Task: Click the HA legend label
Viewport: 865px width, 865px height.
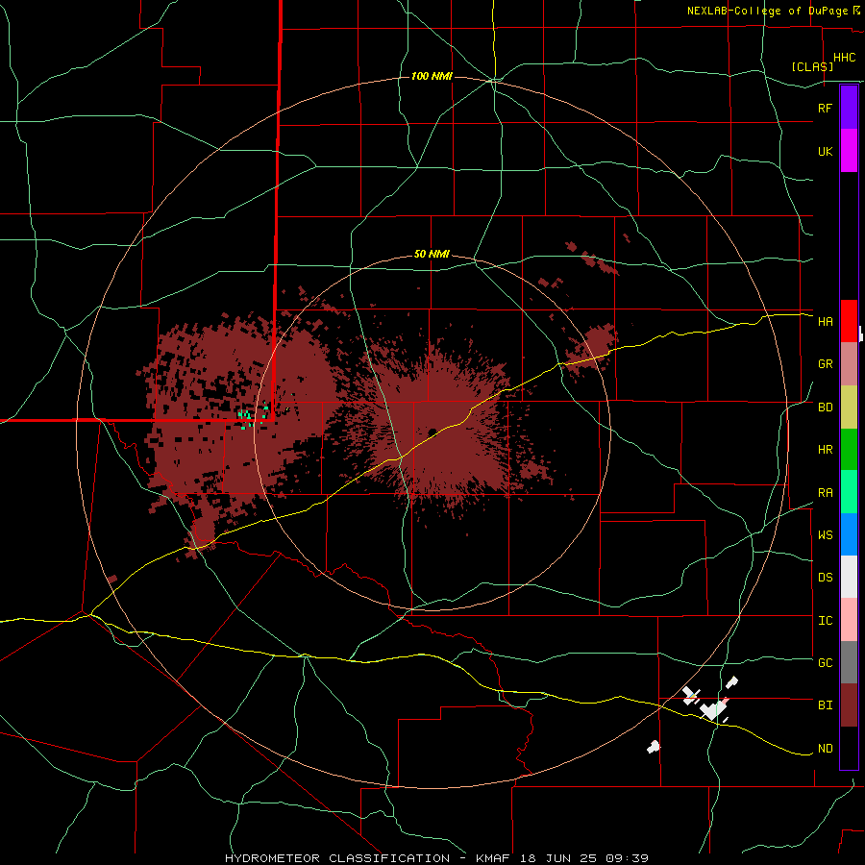Action: point(825,322)
